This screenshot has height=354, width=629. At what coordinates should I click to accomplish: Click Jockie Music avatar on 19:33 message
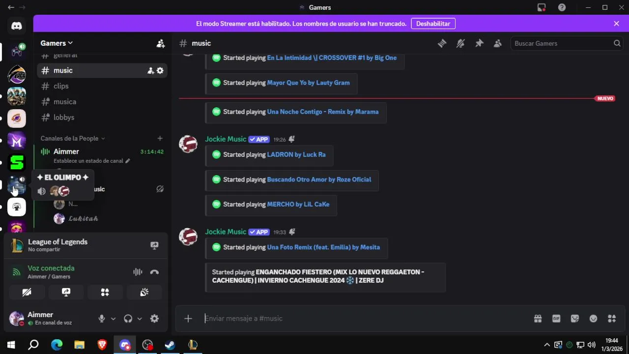(188, 236)
